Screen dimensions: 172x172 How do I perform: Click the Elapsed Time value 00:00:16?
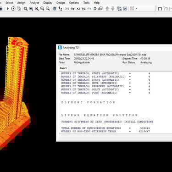coord(145,59)
